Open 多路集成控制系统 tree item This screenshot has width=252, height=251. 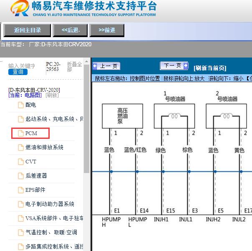click(54, 246)
